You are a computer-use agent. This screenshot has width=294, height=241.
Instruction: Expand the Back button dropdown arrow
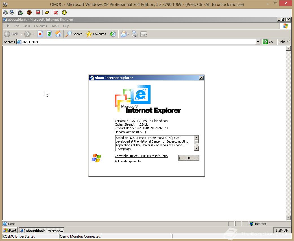21,34
